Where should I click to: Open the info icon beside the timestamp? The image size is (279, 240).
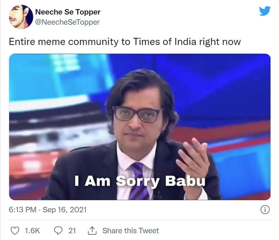coord(265,210)
